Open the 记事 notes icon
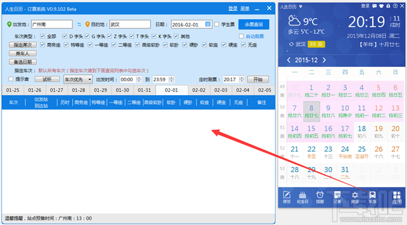The width and height of the screenshot is (407, 225). (337, 197)
